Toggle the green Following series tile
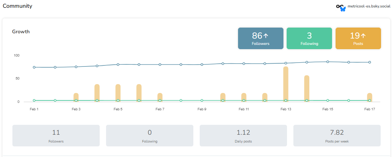392x157 pixels. (309, 39)
